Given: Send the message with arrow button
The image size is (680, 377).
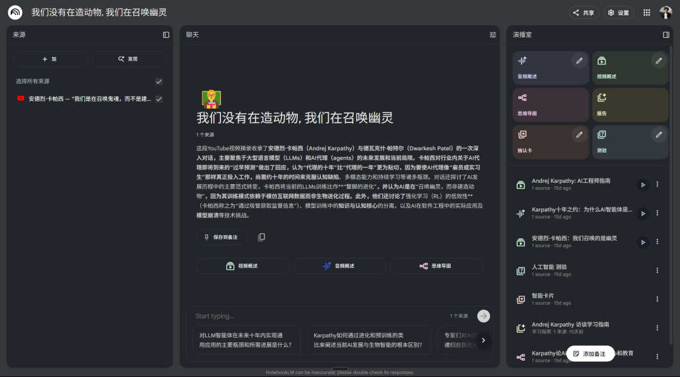Looking at the screenshot, I should pos(484,316).
